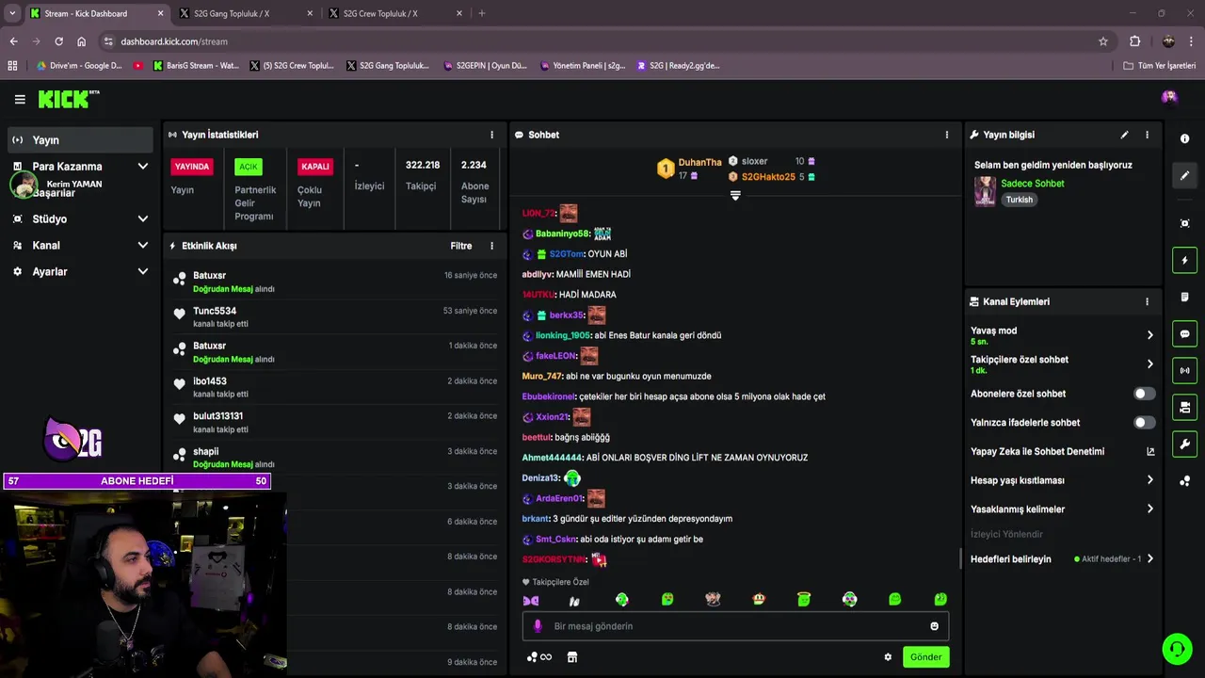This screenshot has height=678, width=1205.
Task: Send message with Gönder button
Action: (x=925, y=657)
